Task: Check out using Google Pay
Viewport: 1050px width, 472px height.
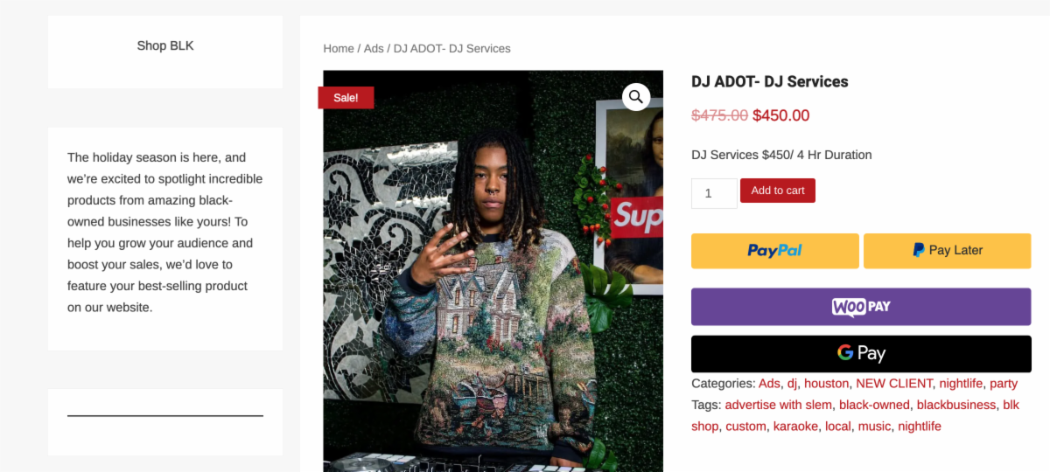Action: (x=861, y=354)
